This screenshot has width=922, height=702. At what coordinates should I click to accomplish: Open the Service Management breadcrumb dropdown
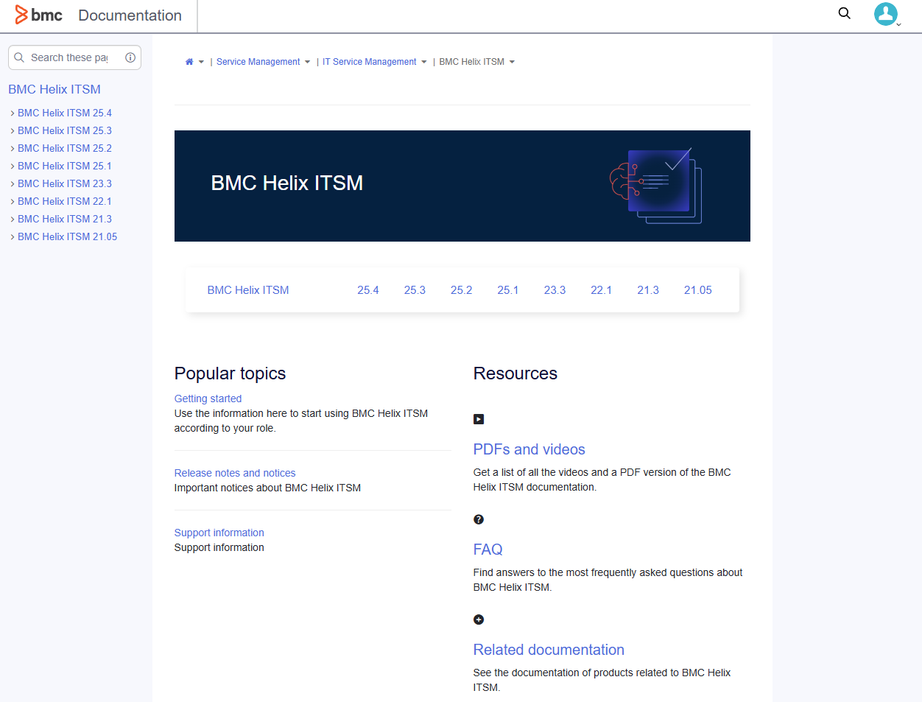click(x=309, y=62)
